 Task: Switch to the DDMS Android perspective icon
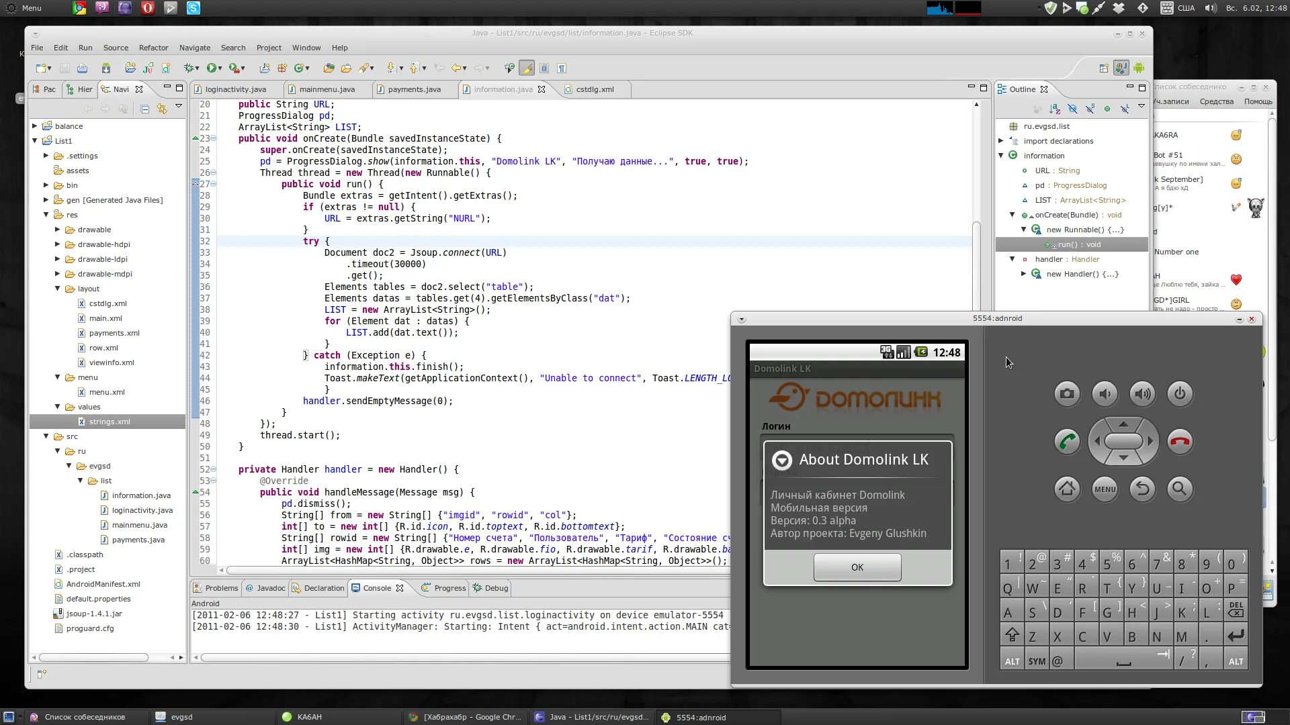coord(1139,68)
